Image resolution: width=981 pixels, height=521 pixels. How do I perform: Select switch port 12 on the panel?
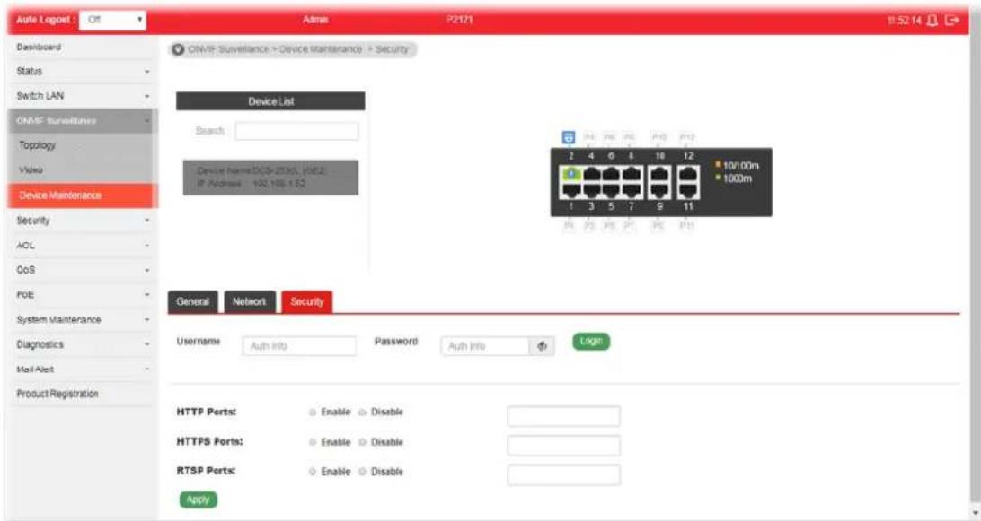[687, 174]
